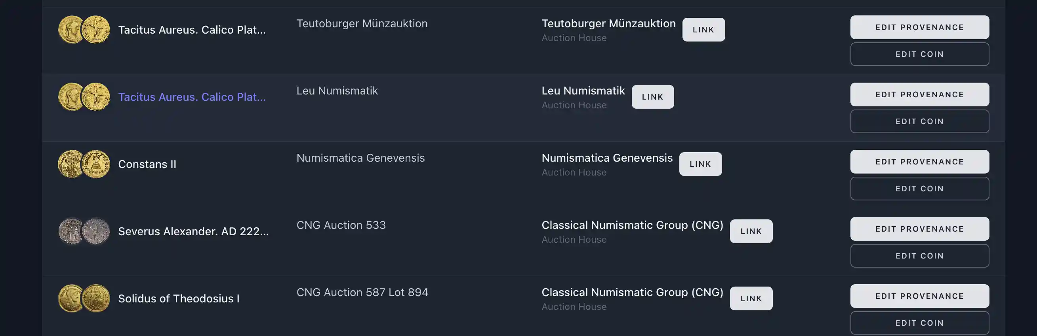Screen dimensions: 1037x336
Task: Open the Numismatica Genevensis LINK button
Action: pos(700,164)
